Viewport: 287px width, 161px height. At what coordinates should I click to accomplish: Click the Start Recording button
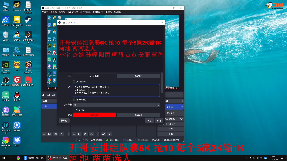click(171, 113)
